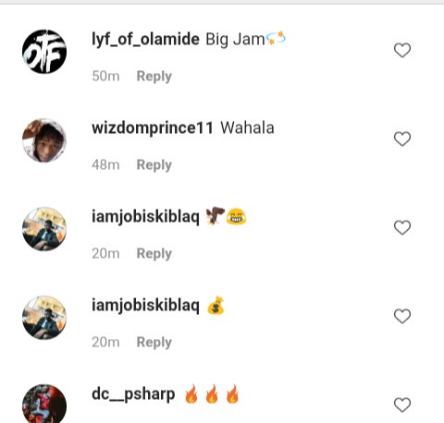Open iamjobiskiblaq's avatar on money bag comment
Screen dimensions: 444x423
[x=44, y=318]
